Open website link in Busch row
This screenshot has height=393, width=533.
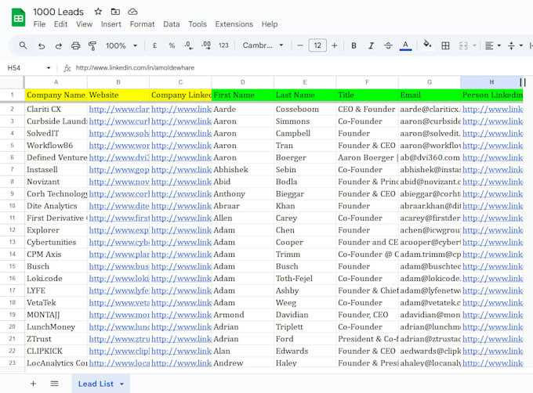click(119, 266)
